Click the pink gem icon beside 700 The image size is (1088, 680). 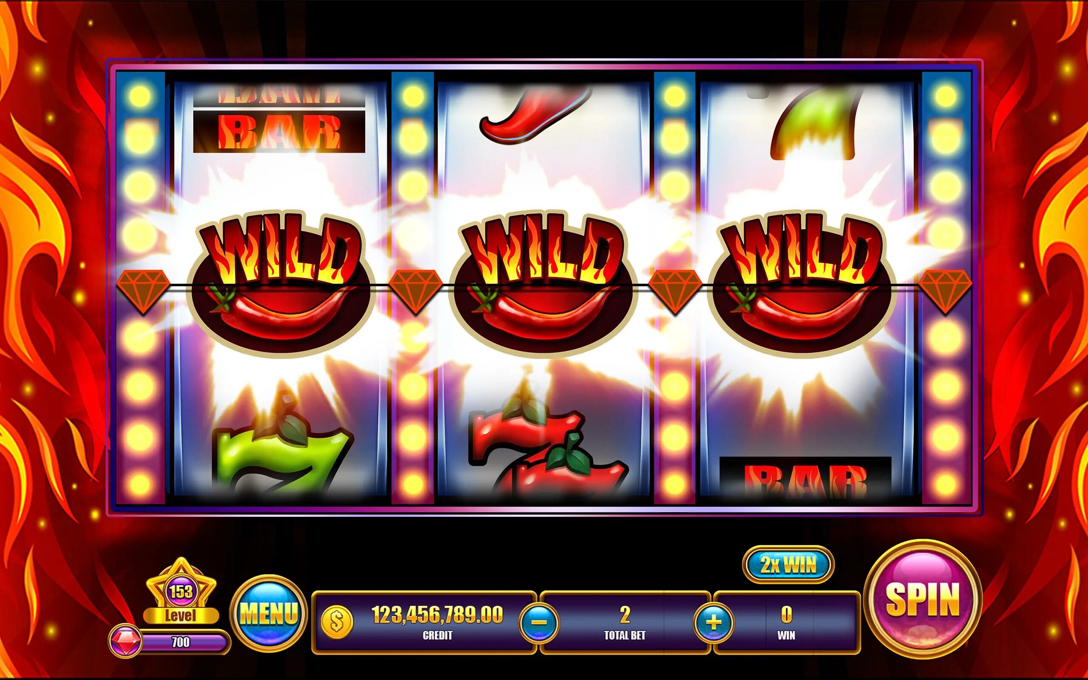click(x=125, y=641)
